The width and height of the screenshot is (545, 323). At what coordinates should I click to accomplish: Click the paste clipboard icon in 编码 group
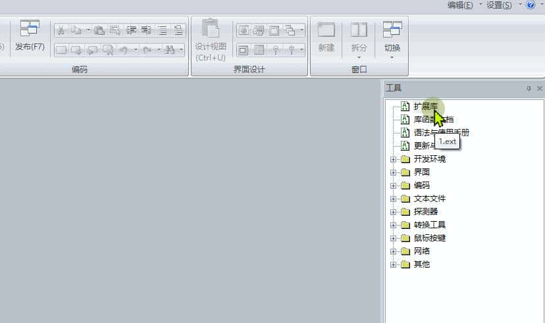click(x=99, y=30)
